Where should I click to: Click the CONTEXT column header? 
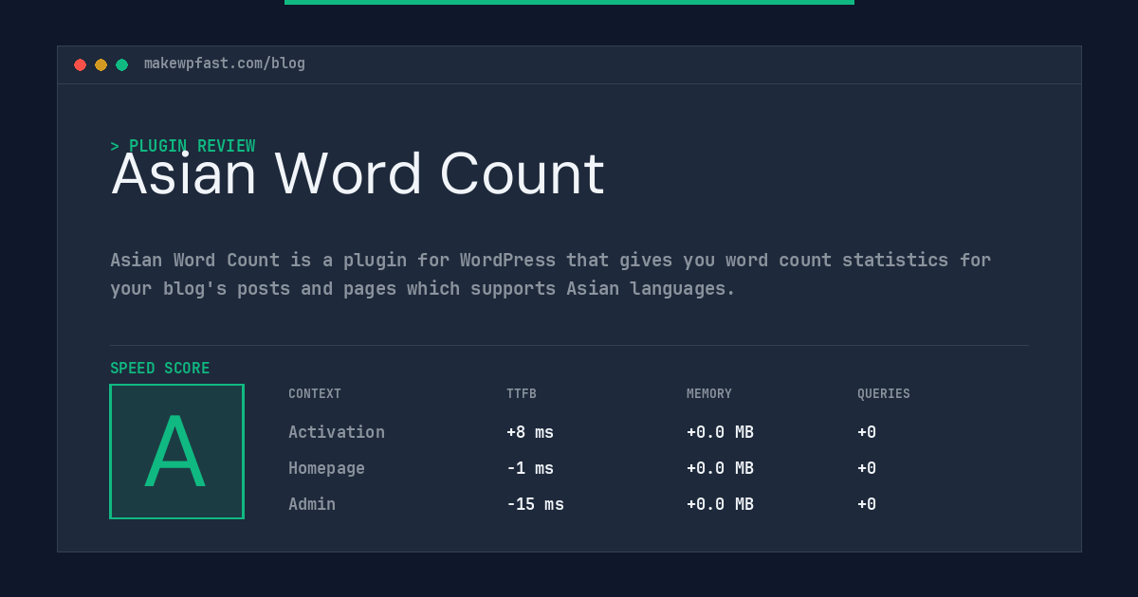click(x=315, y=394)
